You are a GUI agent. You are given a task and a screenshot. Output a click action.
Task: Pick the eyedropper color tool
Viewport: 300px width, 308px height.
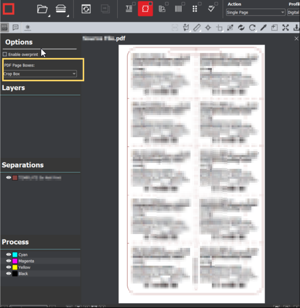click(x=263, y=28)
